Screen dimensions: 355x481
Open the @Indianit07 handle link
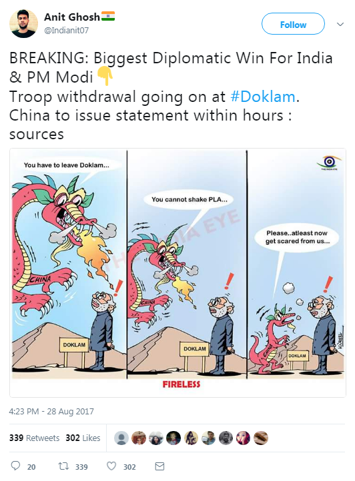click(x=67, y=31)
